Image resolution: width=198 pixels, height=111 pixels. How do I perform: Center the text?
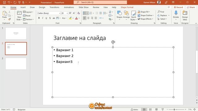[x=88, y=18]
